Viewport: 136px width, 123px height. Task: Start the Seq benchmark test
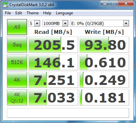click(x=17, y=45)
